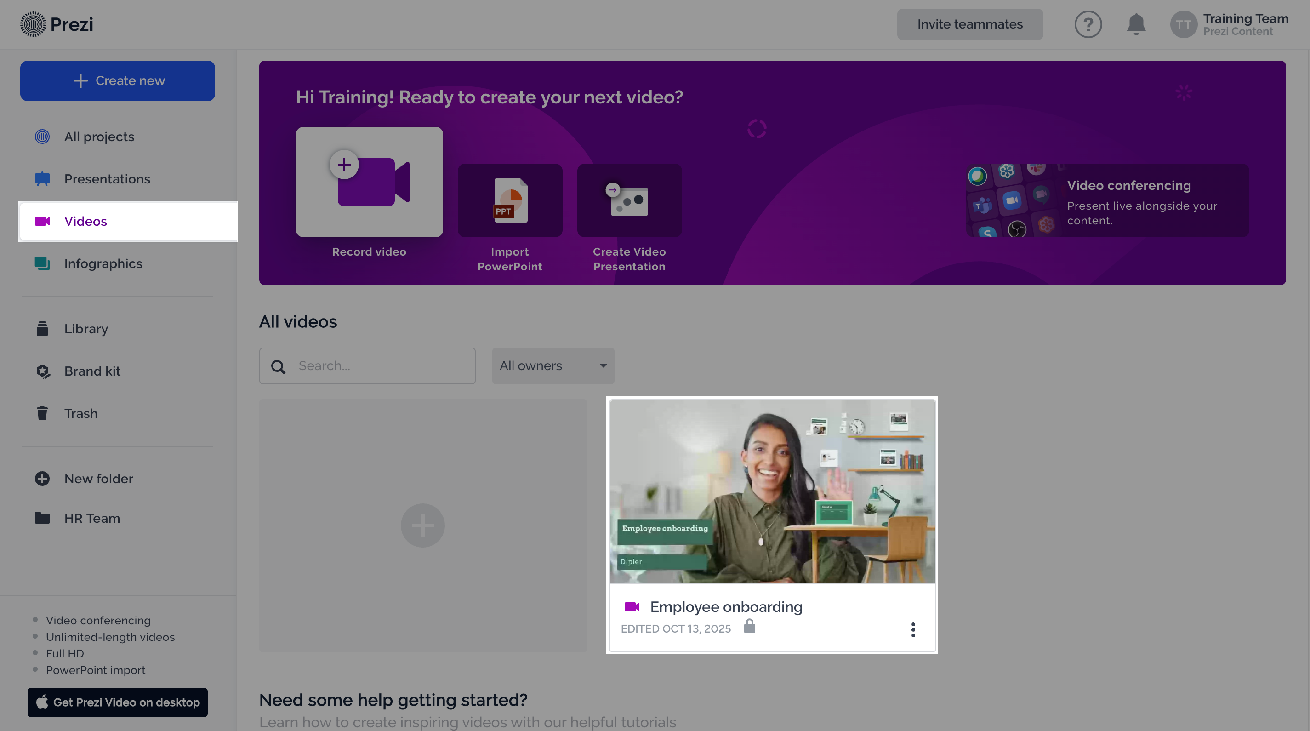The image size is (1310, 731).
Task: Open the help question mark icon
Action: pyautogui.click(x=1088, y=24)
